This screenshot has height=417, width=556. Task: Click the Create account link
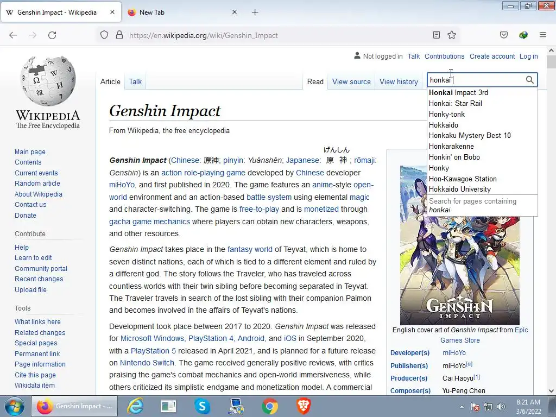point(492,56)
